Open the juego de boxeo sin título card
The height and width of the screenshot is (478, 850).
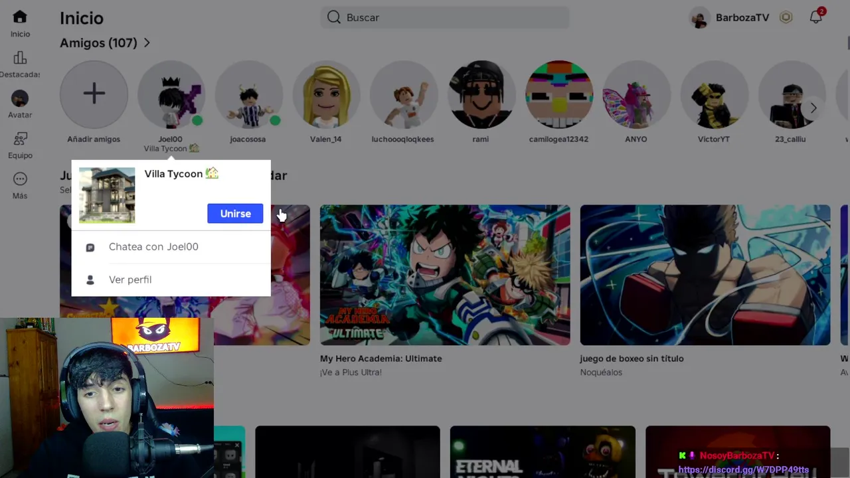click(705, 275)
